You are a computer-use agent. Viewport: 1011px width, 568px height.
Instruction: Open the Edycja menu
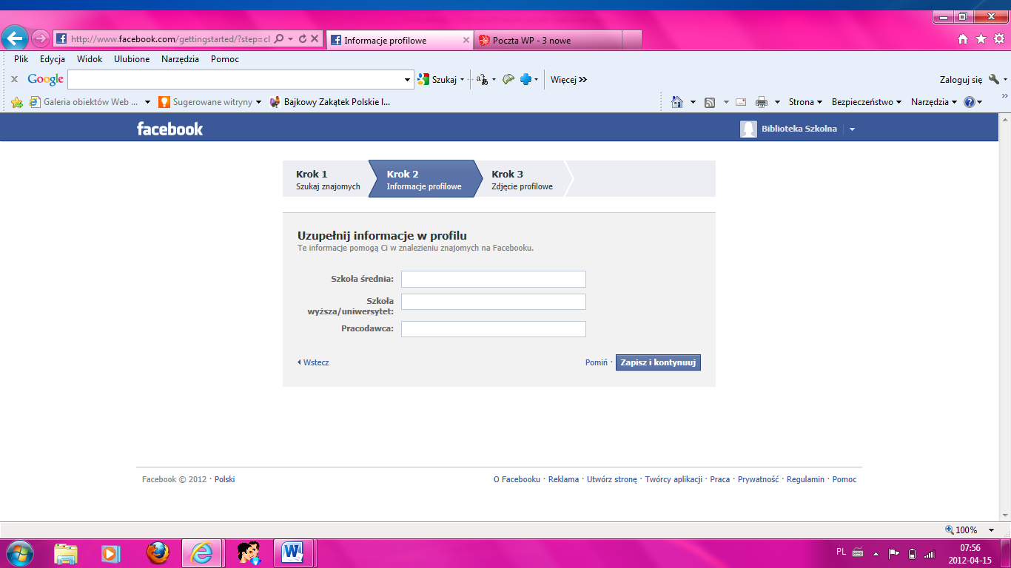53,59
